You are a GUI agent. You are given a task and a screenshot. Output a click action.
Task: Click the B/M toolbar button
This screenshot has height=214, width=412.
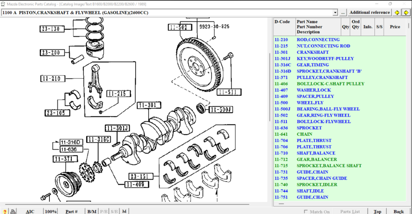coord(91,212)
